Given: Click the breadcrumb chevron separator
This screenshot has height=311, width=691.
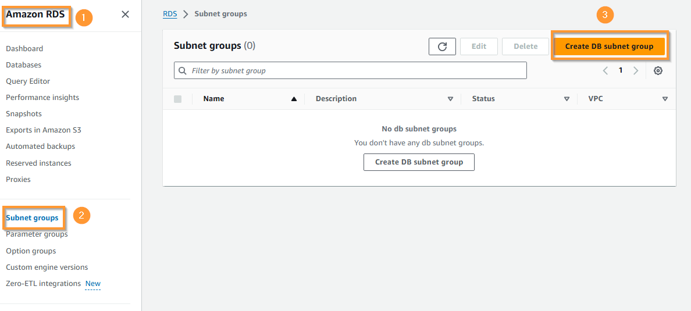Looking at the screenshot, I should click(186, 14).
